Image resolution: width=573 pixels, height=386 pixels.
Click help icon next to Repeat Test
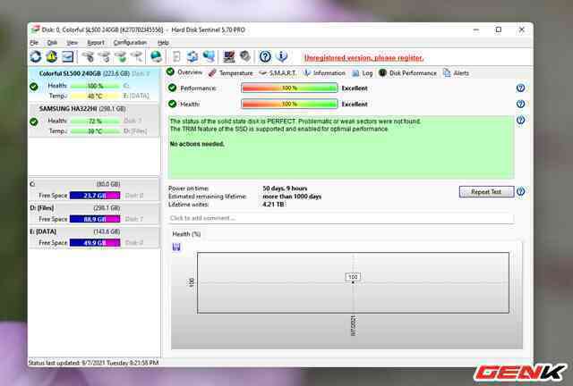point(521,191)
